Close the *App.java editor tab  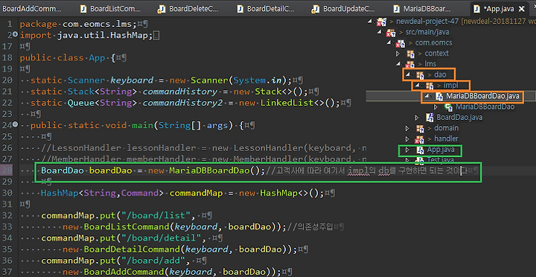point(522,9)
